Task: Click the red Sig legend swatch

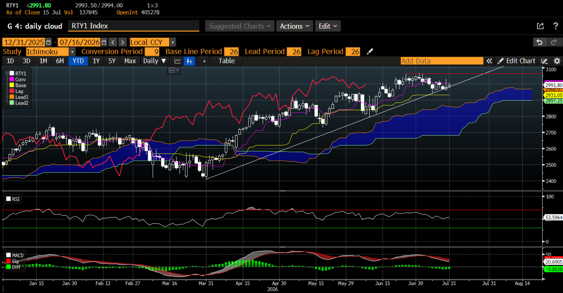Action: pos(9,261)
